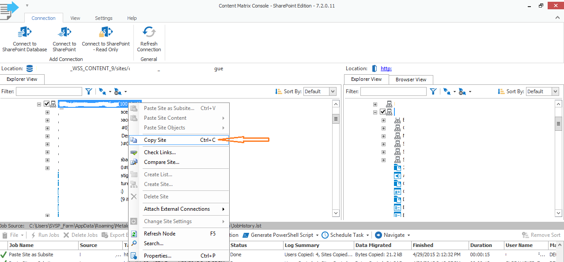Click the Schedule Task clock icon
564x262 pixels.
pos(325,235)
